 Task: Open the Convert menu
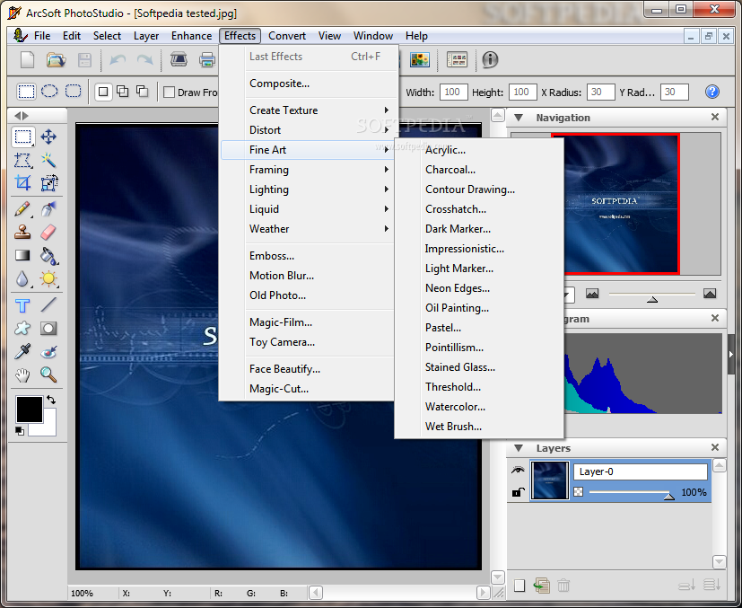coord(287,36)
